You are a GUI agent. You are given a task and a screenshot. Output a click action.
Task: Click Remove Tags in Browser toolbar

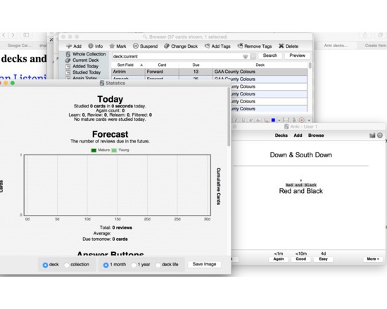point(255,46)
